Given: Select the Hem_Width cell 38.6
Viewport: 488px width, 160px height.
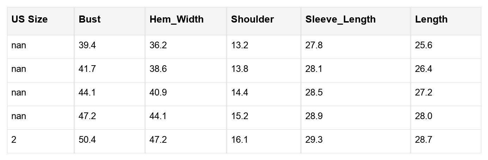Looking at the screenshot, I should coord(158,69).
